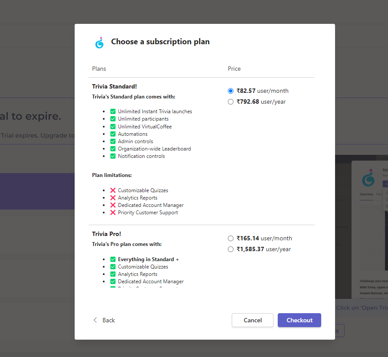This screenshot has width=388, height=357.
Task: Click the Everything in Standard + text
Action: tap(148, 259)
